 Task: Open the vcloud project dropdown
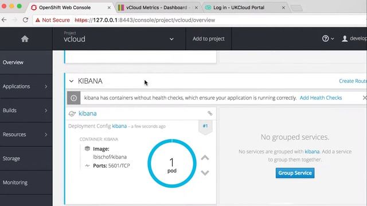[x=171, y=39]
